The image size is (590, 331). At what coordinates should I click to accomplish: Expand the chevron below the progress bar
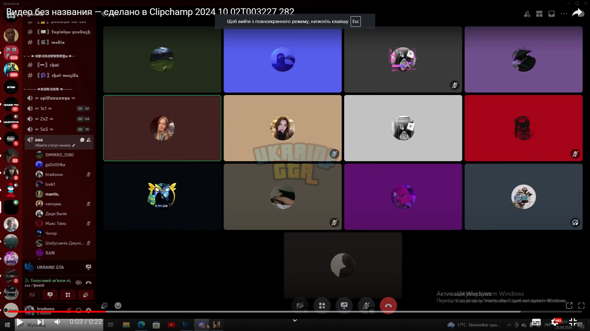[295, 320]
